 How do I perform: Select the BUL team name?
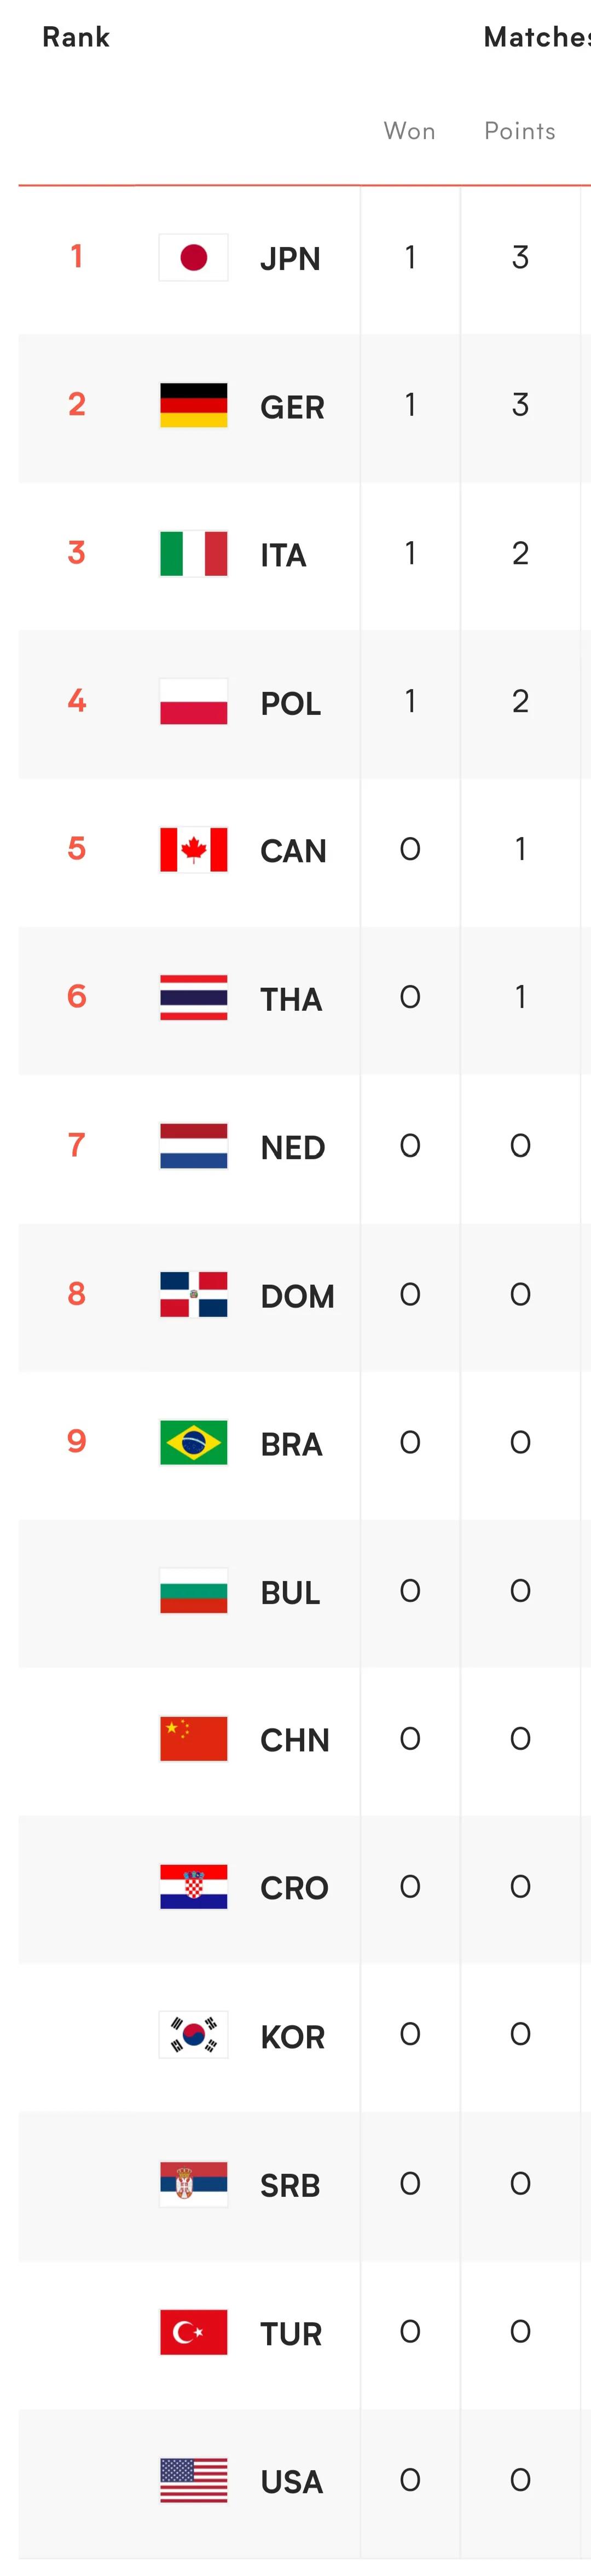coord(289,1592)
